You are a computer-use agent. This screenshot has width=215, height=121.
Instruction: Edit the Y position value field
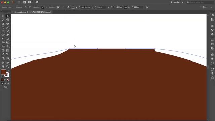pyautogui.click(x=101, y=7)
